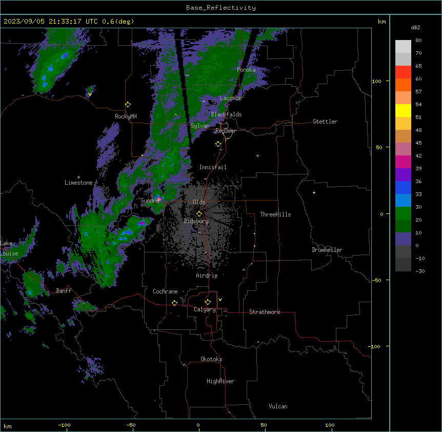Click the Ponoka city label
442x432 pixels.
(246, 70)
